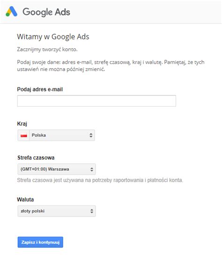Click the 'Podaj adres e-mail' label
Viewport: 222px width, 264px height.
40,89
